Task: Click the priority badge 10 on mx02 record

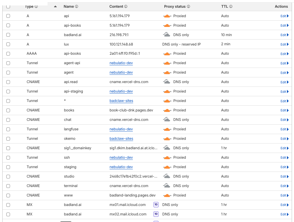Action: [156, 214]
